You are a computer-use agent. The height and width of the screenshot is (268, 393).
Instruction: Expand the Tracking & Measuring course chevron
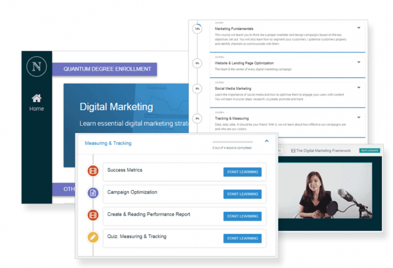pos(358,117)
